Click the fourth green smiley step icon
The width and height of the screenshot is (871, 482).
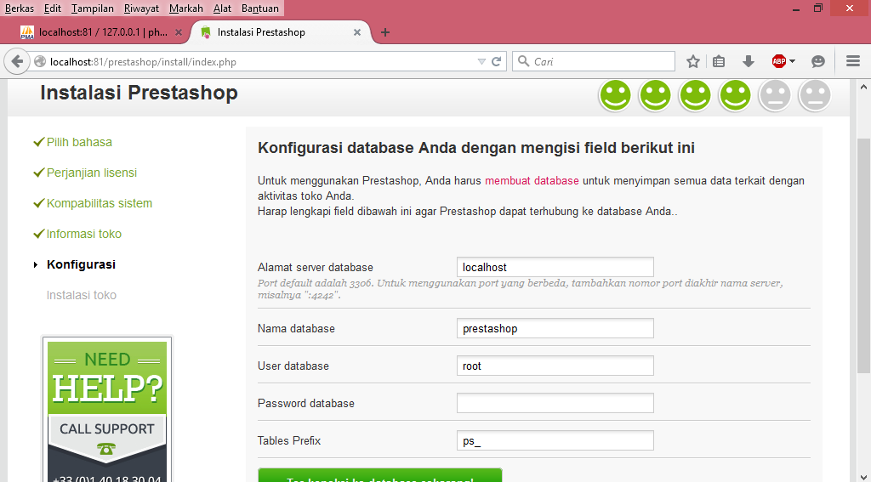tap(735, 95)
